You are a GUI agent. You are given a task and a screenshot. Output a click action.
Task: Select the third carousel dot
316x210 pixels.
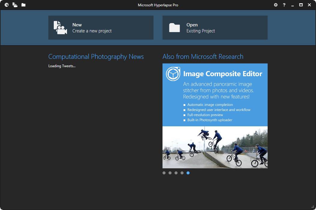tap(176, 173)
